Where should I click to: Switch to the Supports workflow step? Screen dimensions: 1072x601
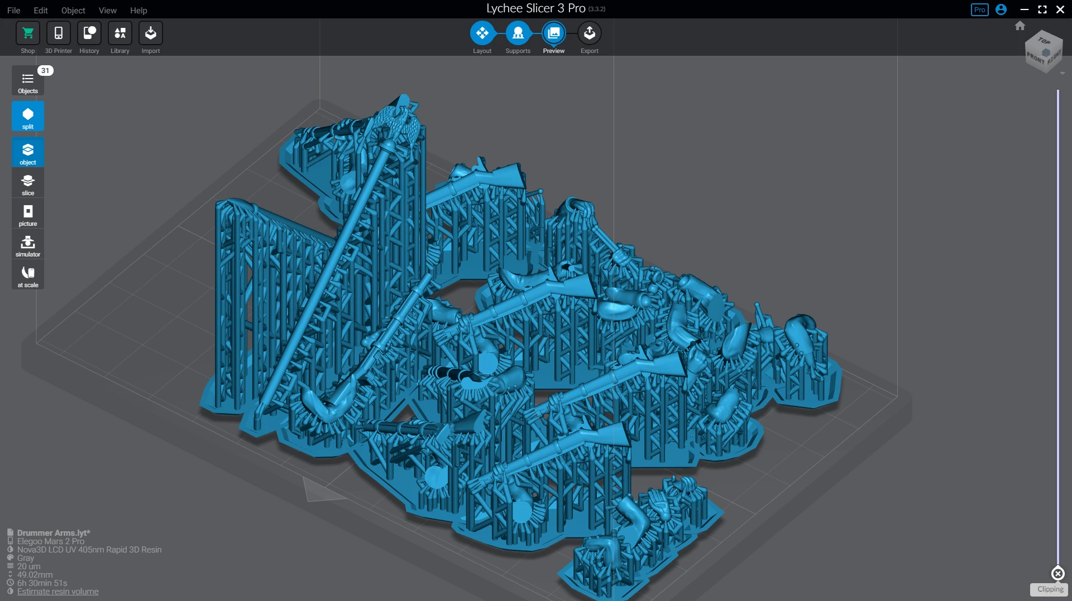pos(518,33)
